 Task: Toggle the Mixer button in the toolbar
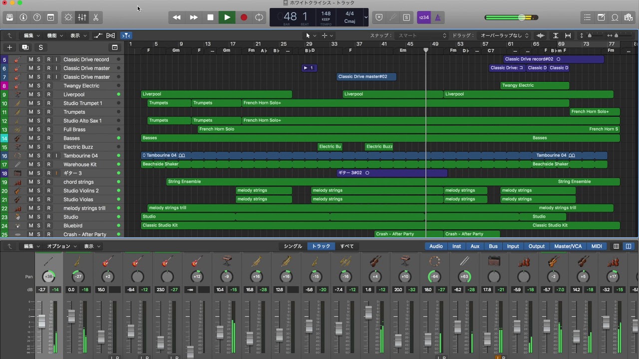[82, 17]
